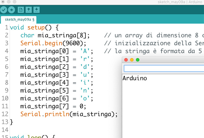Click the 'Arduino' output text in serial monitor
This screenshot has height=138, width=204.
135,78
